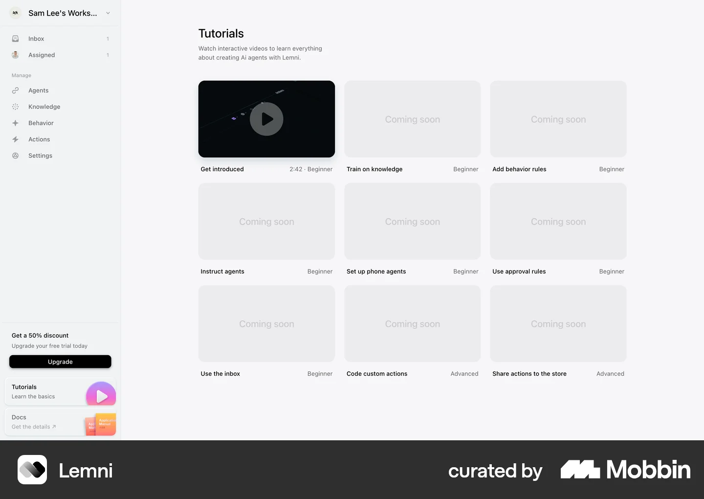Click the count badge beside Assigned
The width and height of the screenshot is (704, 499).
pyautogui.click(x=108, y=55)
